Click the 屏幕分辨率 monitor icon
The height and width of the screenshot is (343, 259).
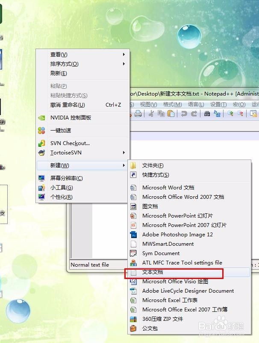click(x=41, y=178)
